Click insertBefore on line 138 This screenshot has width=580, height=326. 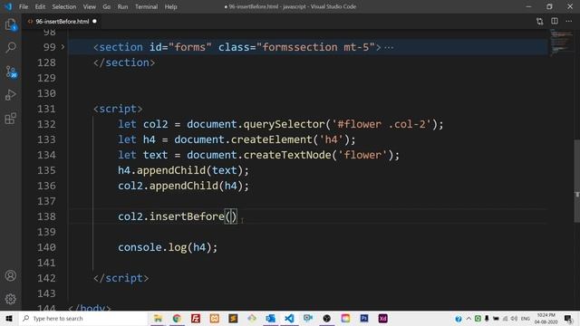pyautogui.click(x=187, y=216)
